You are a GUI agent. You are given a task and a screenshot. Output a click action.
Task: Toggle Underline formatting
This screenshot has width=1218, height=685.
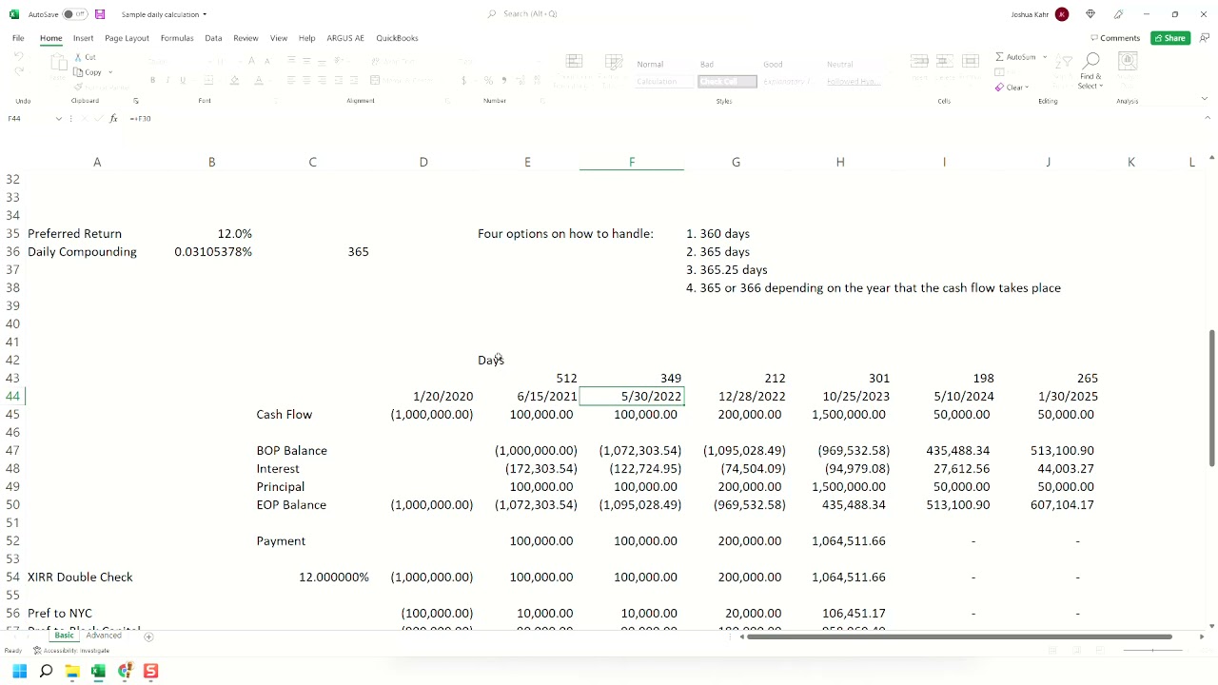click(183, 81)
